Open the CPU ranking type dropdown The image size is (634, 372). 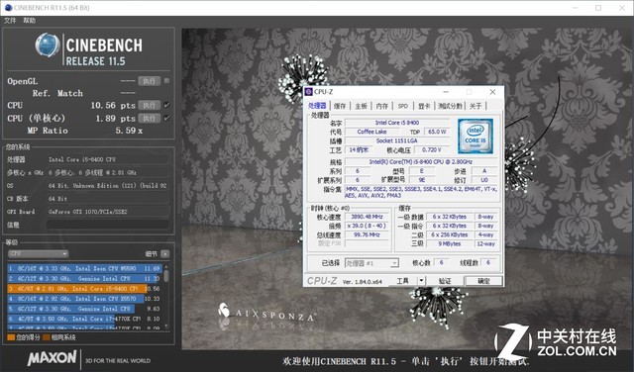pyautogui.click(x=38, y=253)
